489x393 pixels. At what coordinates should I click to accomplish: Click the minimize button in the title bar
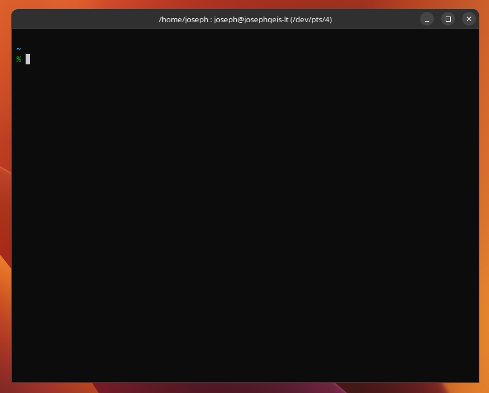pyautogui.click(x=427, y=19)
